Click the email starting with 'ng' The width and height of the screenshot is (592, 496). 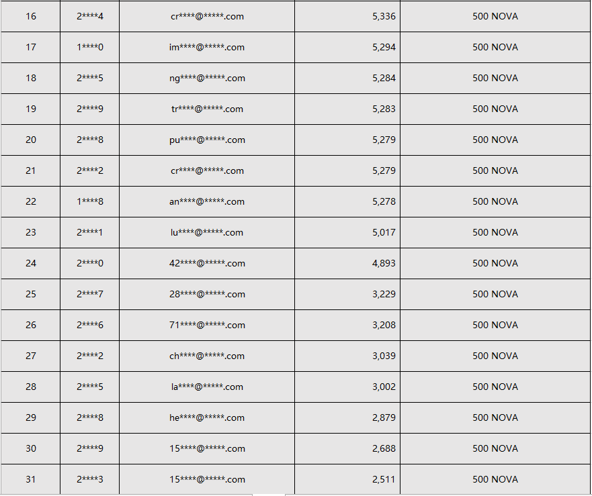[x=207, y=78]
